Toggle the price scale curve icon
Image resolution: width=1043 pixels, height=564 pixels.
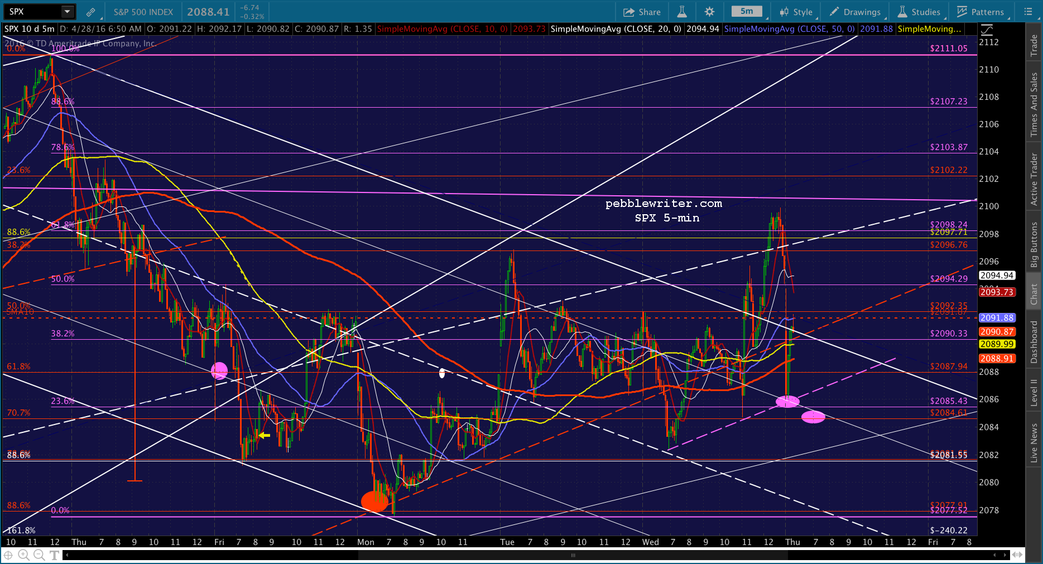(x=987, y=30)
